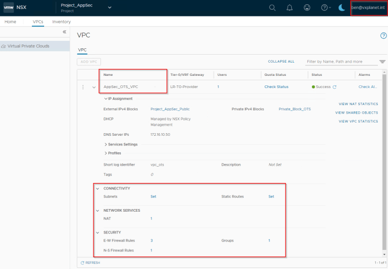Select LR-T0-Provider gateway text
This screenshot has width=388, height=269.
point(184,86)
